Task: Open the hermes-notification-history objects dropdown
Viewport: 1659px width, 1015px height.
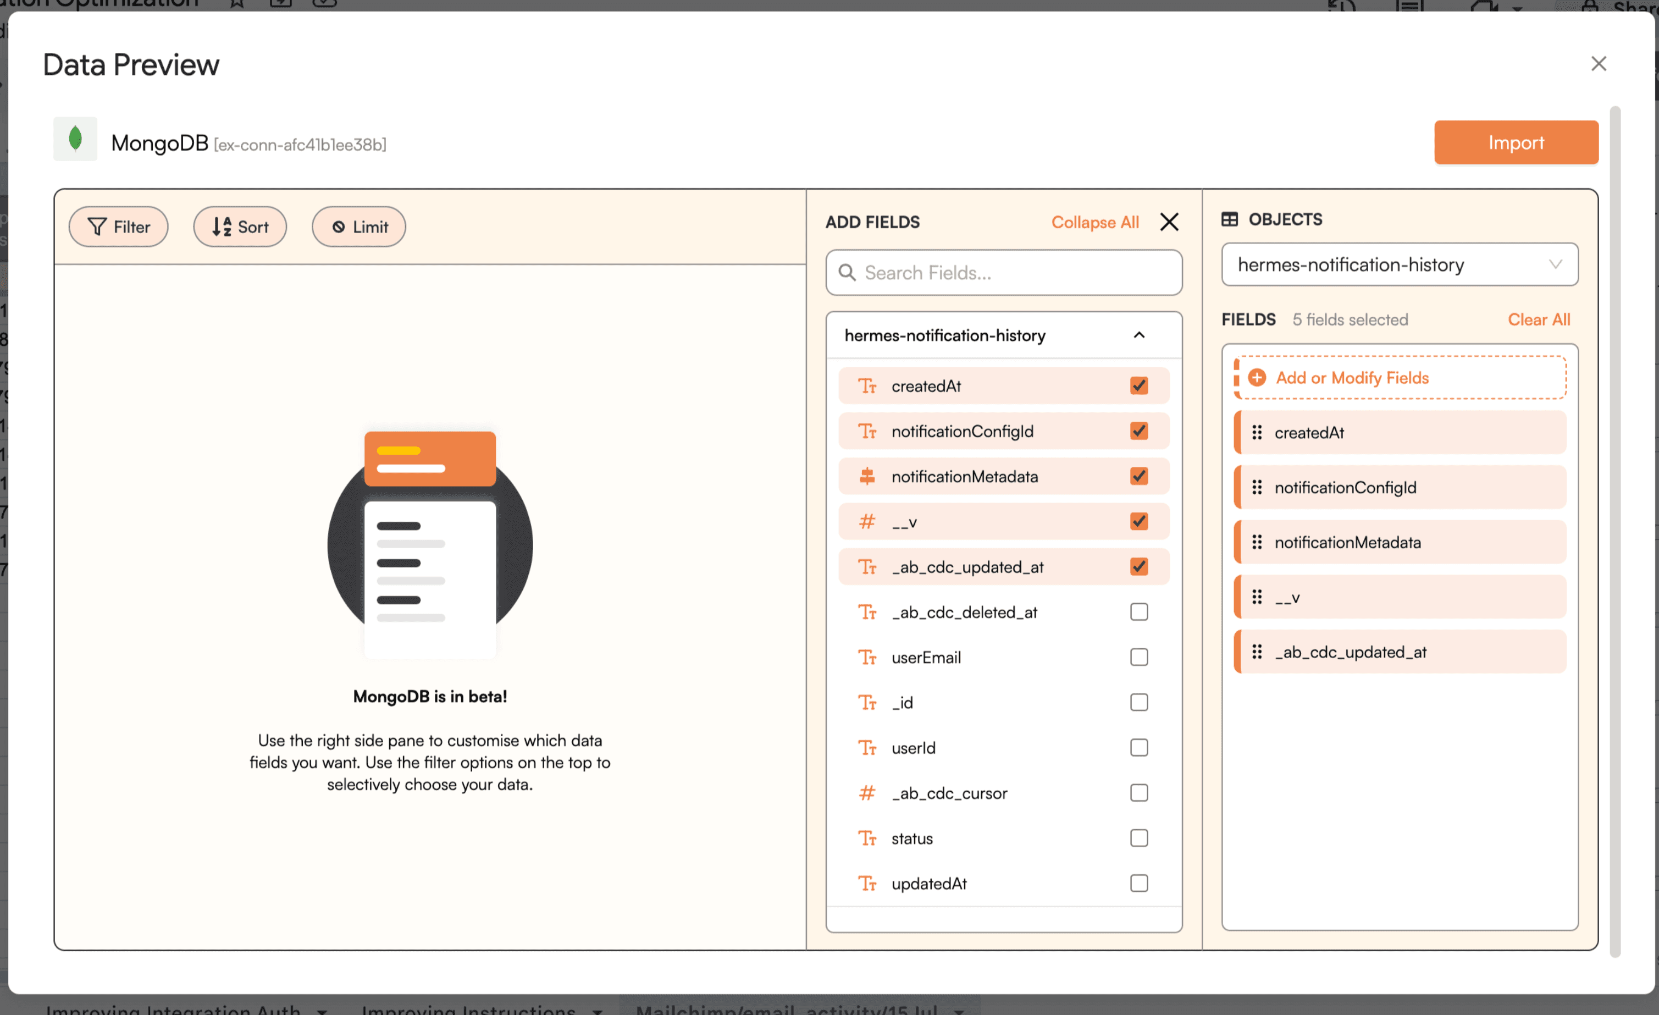Action: [1400, 264]
